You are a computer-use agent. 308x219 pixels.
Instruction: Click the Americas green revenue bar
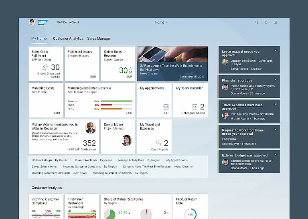pos(116,101)
